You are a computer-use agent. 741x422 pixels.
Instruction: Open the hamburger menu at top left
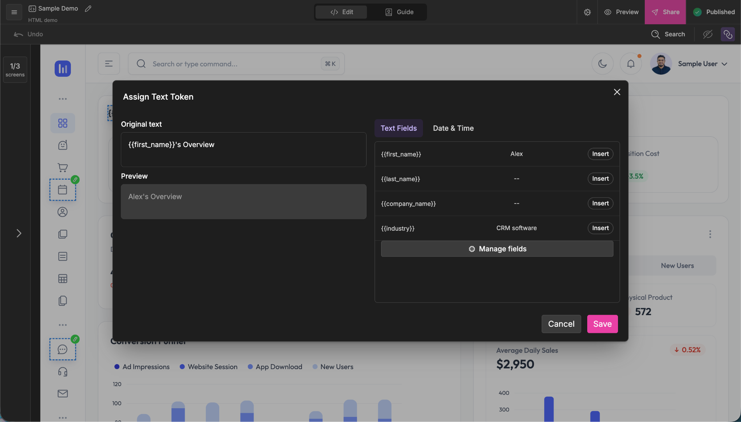pos(14,12)
